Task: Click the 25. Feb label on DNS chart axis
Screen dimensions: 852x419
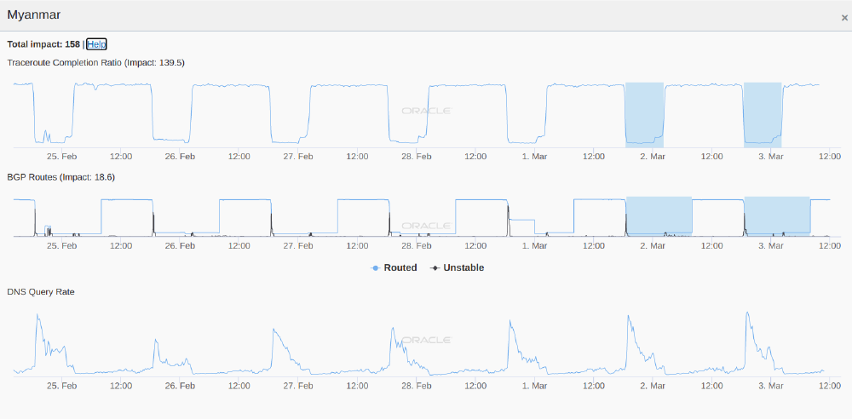Action: point(62,386)
